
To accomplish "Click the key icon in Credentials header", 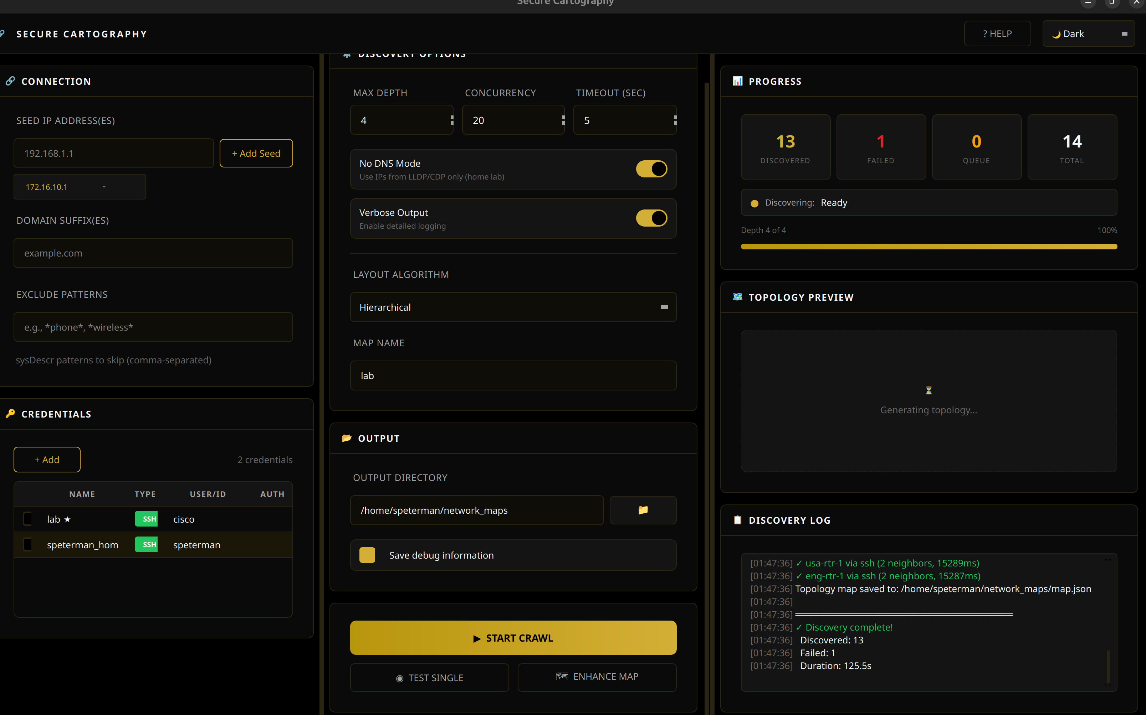I will (x=10, y=414).
